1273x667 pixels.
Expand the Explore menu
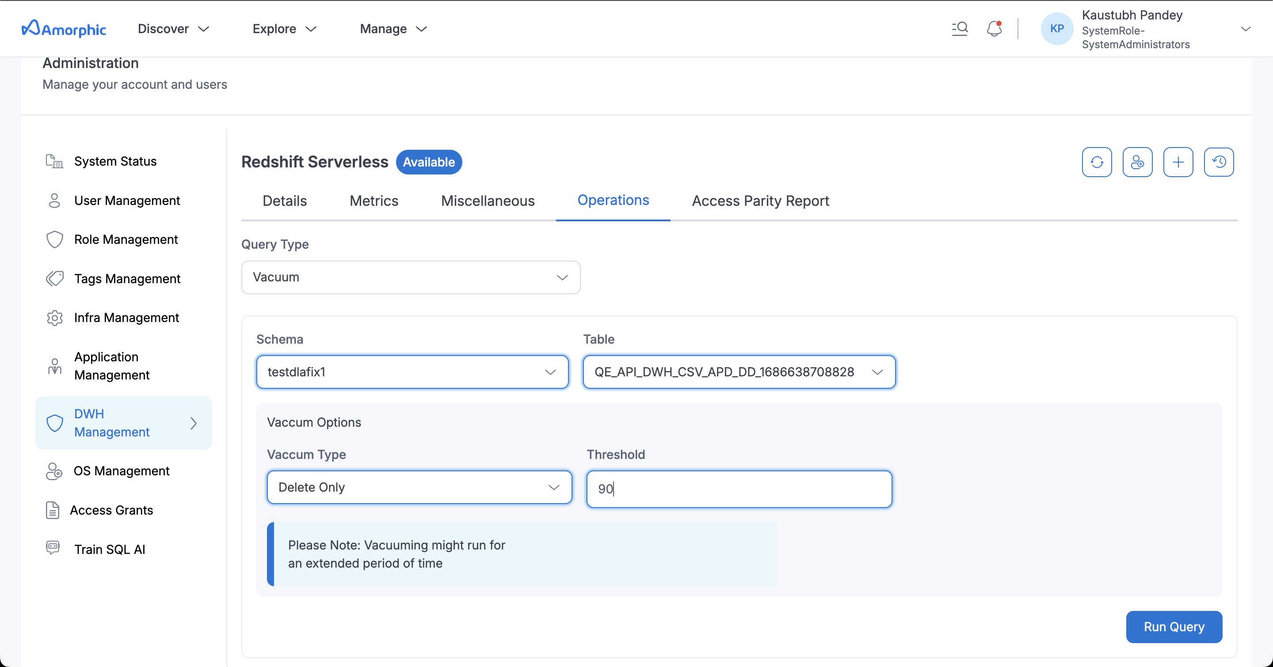[284, 29]
